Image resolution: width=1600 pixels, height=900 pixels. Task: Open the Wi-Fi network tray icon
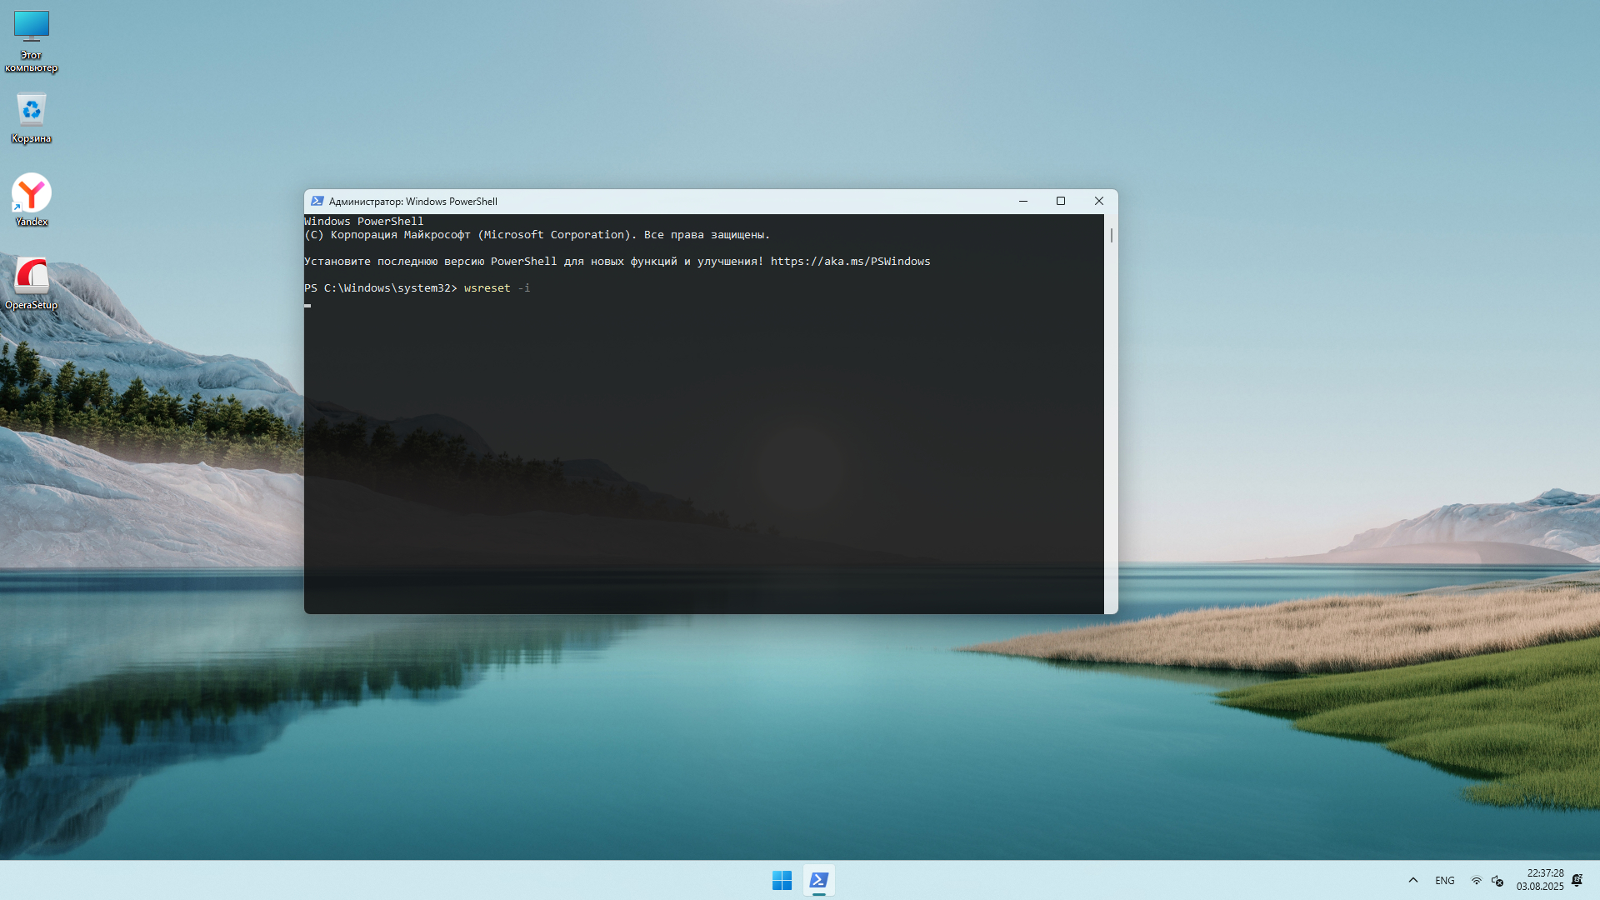pyautogui.click(x=1476, y=881)
